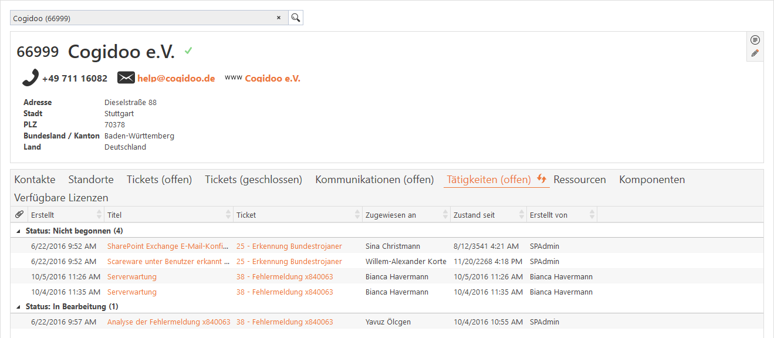Switch to the Ressourcen tab

coord(580,180)
